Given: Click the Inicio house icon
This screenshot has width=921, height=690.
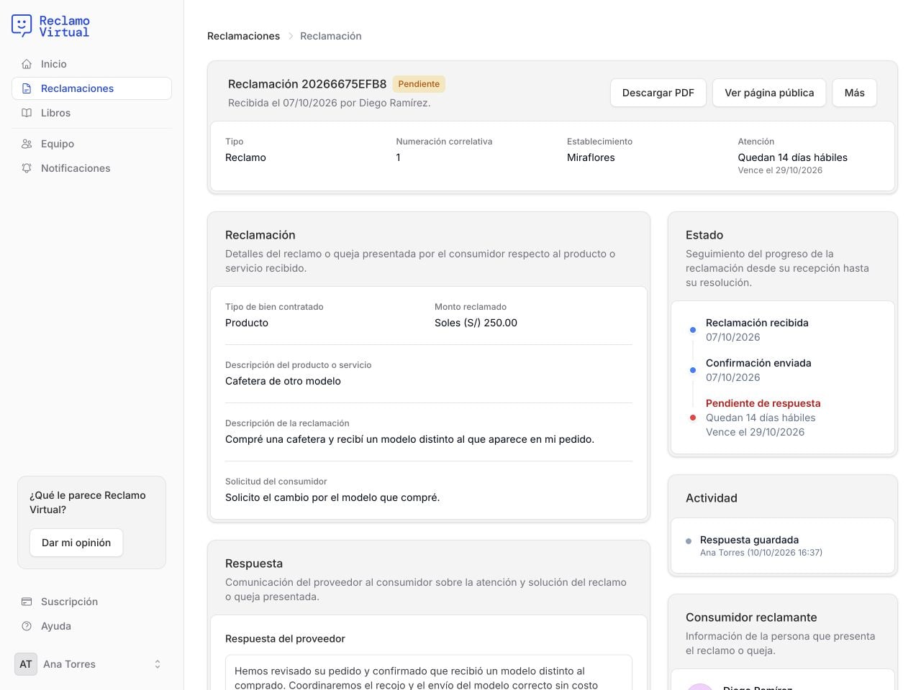Looking at the screenshot, I should 27,64.
